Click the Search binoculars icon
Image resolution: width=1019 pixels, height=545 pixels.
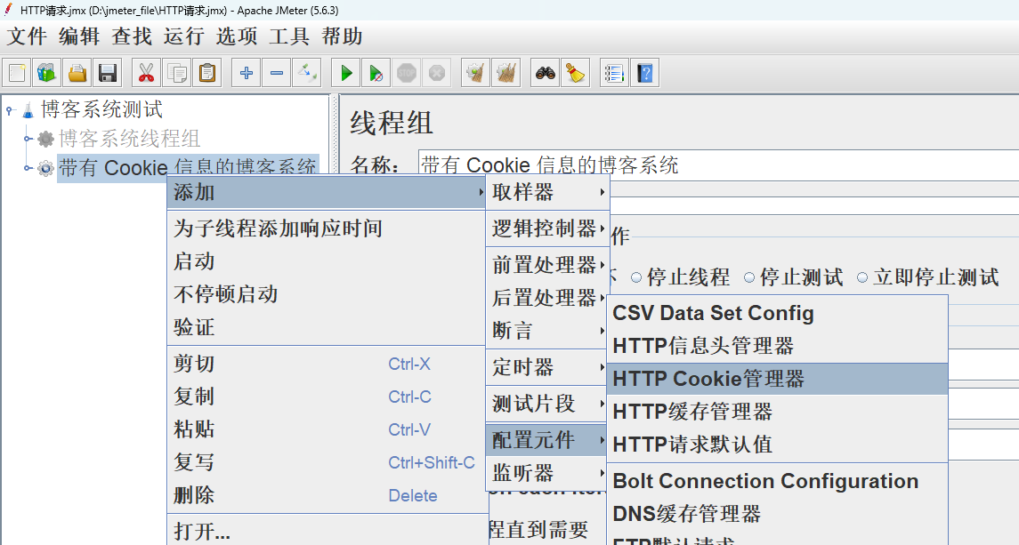click(x=546, y=73)
